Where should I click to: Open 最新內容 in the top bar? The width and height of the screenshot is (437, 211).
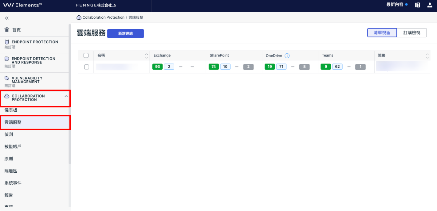pos(395,5)
